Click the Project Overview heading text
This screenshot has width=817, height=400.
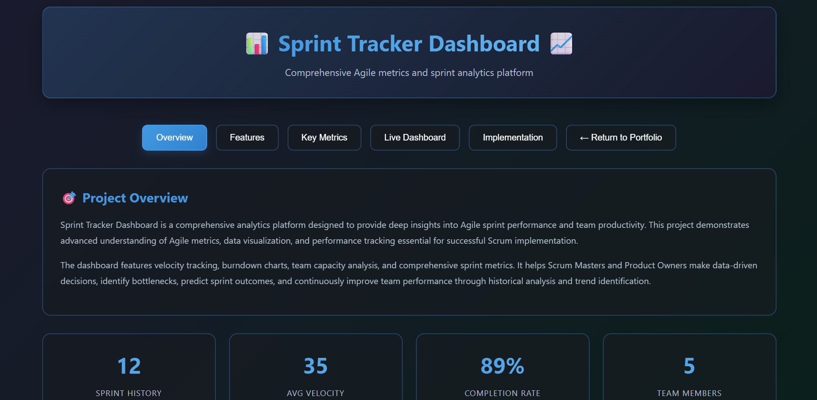[x=135, y=198]
